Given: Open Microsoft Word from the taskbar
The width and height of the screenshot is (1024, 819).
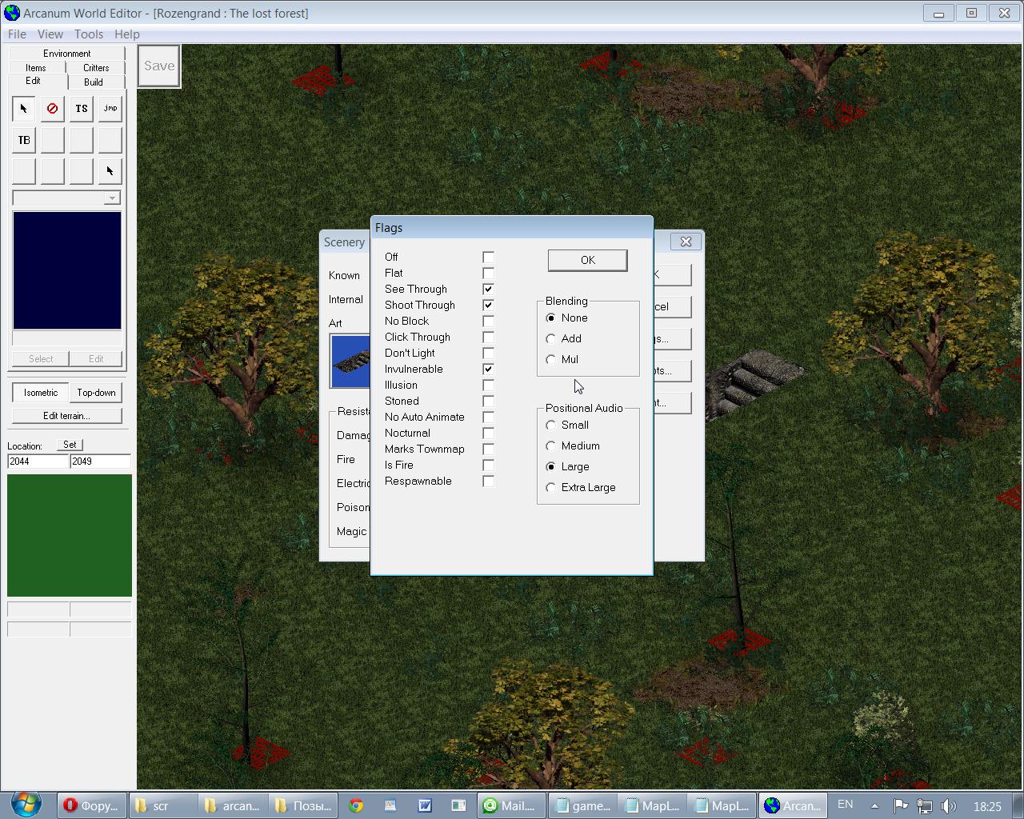Looking at the screenshot, I should [x=424, y=805].
